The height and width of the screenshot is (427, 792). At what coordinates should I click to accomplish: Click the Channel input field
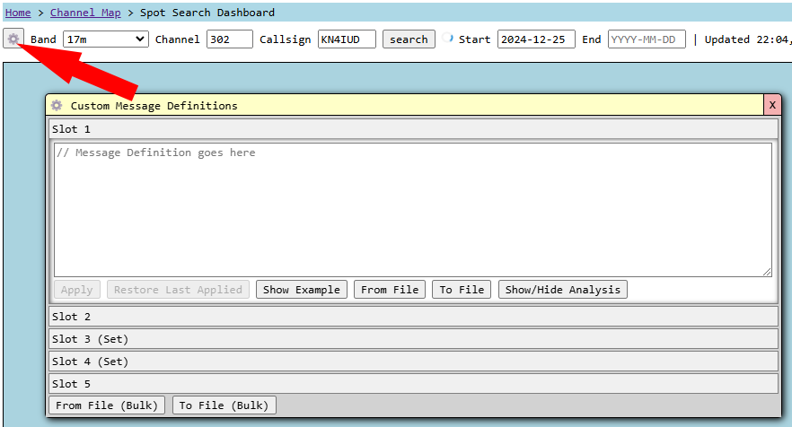(229, 39)
